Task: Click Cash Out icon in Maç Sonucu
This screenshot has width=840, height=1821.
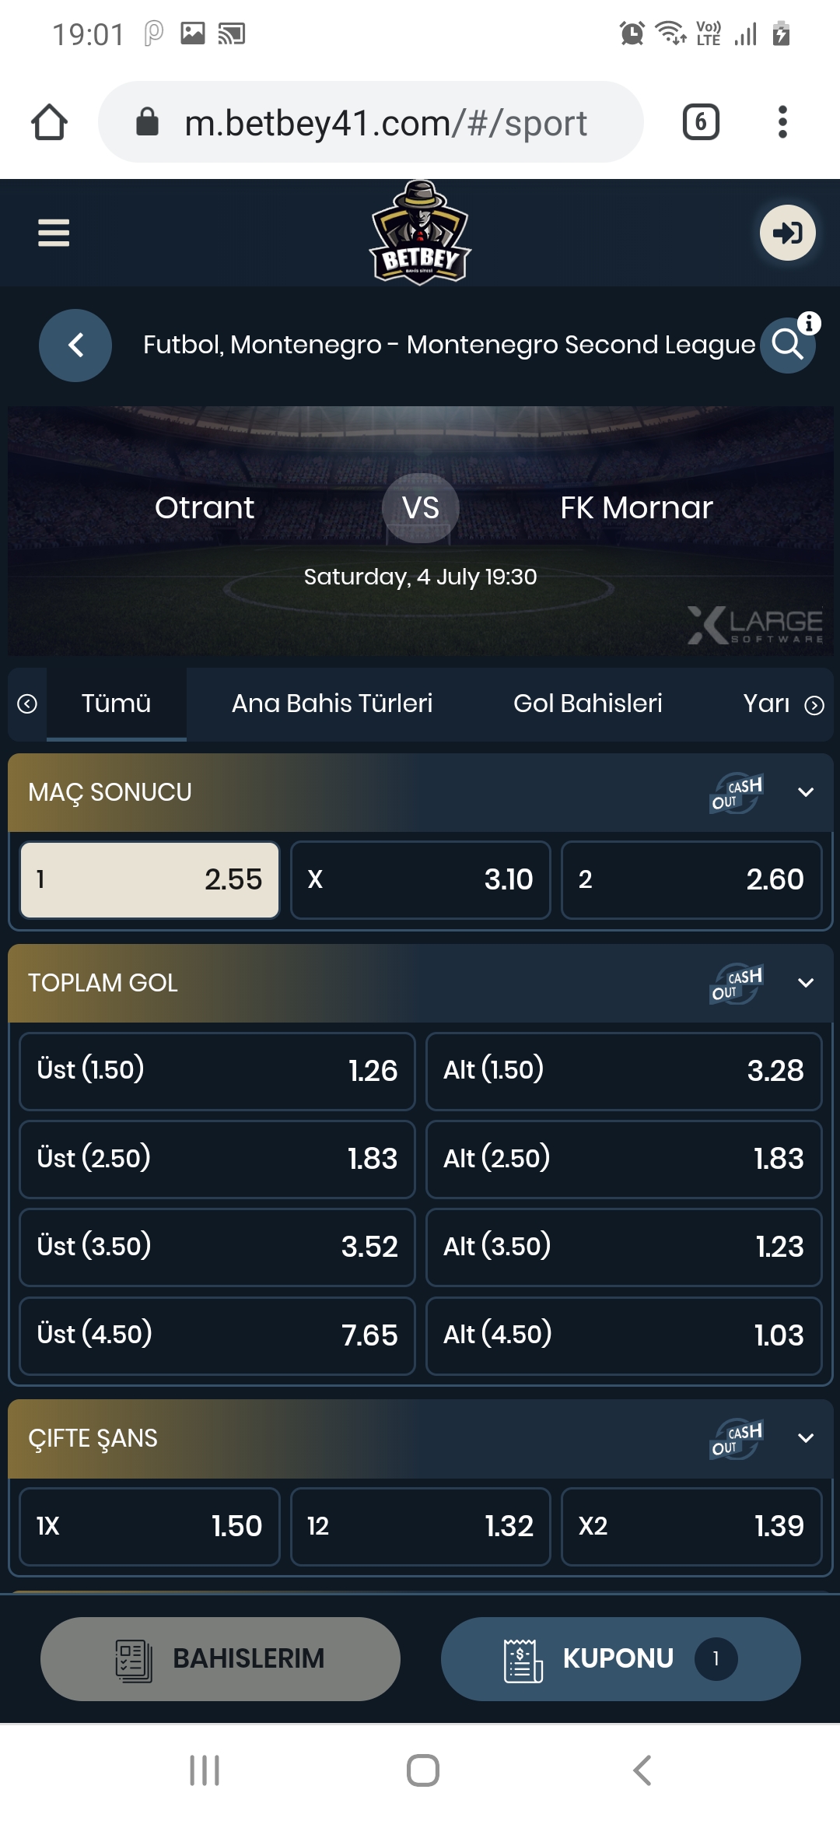Action: (737, 793)
